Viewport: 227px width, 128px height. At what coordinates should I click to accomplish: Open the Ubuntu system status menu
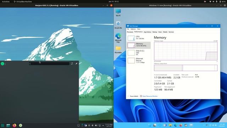pos(217,1)
